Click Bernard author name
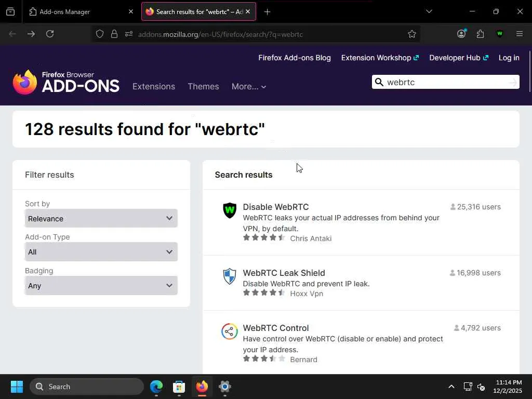The image size is (532, 399). pyautogui.click(x=303, y=360)
